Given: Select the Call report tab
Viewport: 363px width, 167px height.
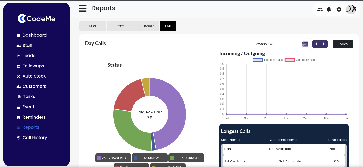Looking at the screenshot, I should 168,26.
